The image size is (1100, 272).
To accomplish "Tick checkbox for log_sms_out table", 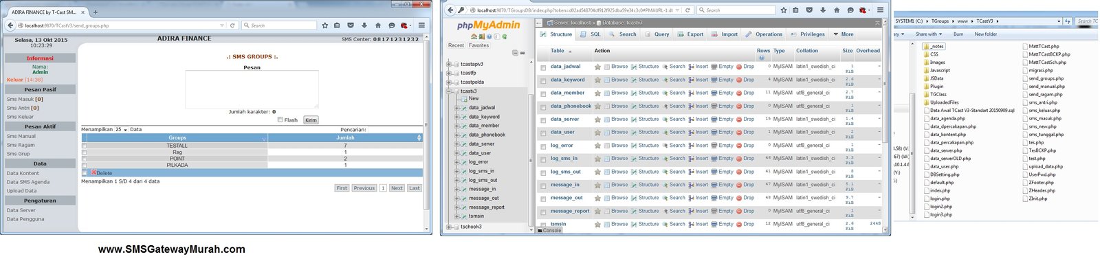I will point(543,172).
